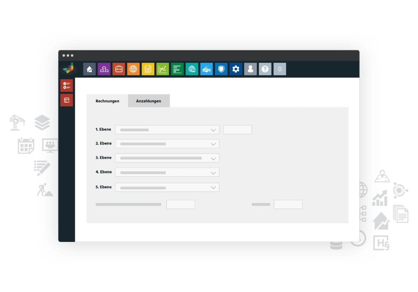418x292 pixels.
Task: Click the input field next to 1. Ebene
Action: [238, 130]
